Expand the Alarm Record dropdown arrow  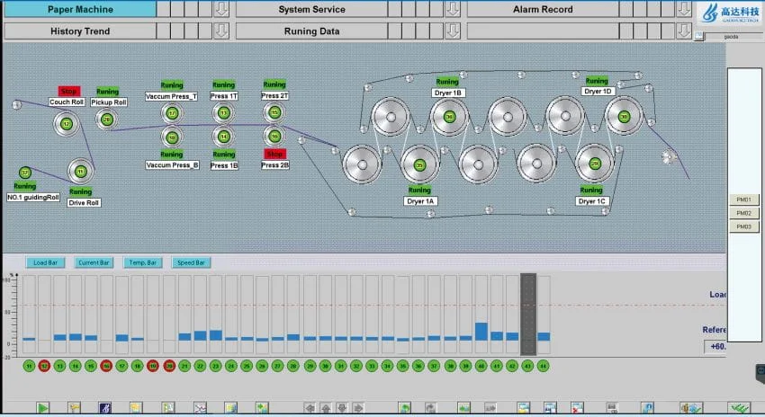684,9
